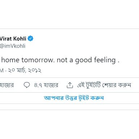
Task: Click the ৪.৭ হাজার reply count
Action: [46, 85]
